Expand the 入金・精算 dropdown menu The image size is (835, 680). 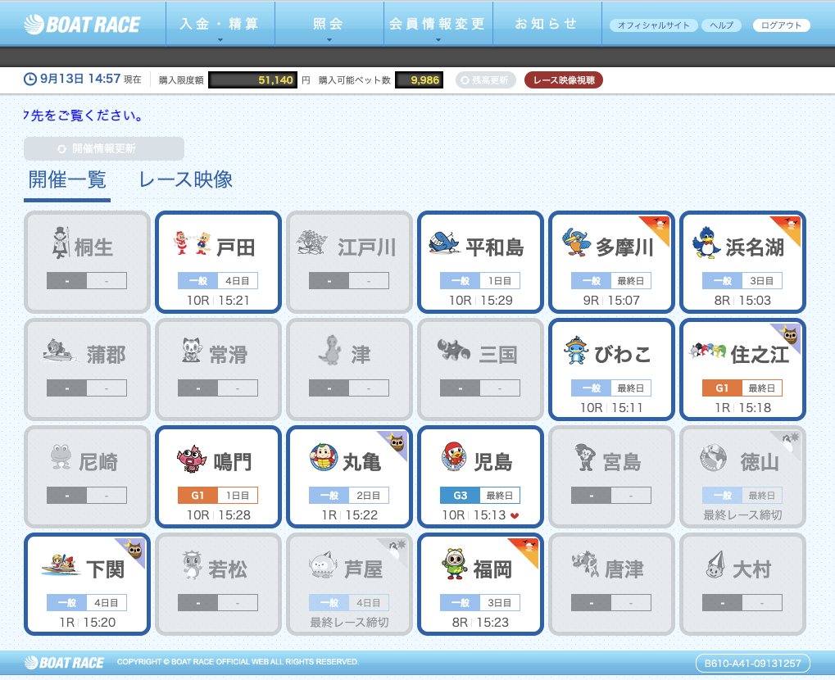(219, 24)
